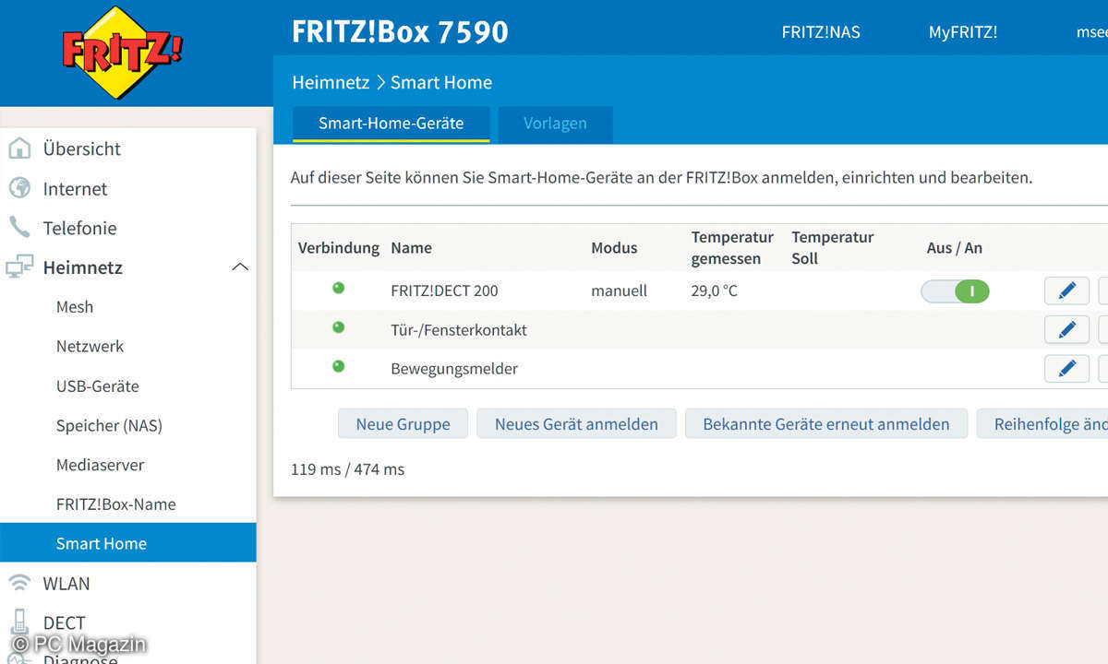
Task: Click the Neues Gerät anmelden button
Action: [x=576, y=424]
